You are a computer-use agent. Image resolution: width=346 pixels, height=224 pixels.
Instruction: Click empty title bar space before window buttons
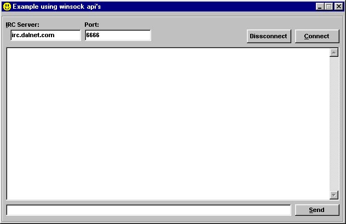[x=208, y=7]
